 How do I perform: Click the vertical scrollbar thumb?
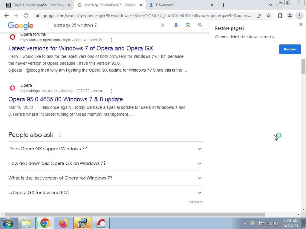[303, 66]
